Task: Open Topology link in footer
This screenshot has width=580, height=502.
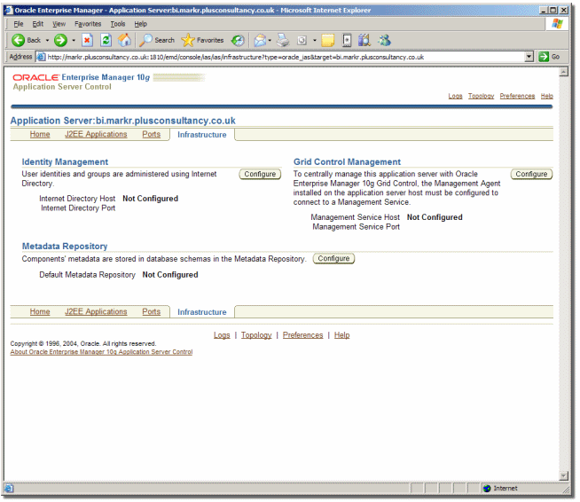Action: point(256,335)
